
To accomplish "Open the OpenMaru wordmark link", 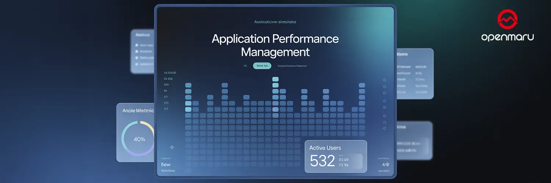I will [507, 37].
